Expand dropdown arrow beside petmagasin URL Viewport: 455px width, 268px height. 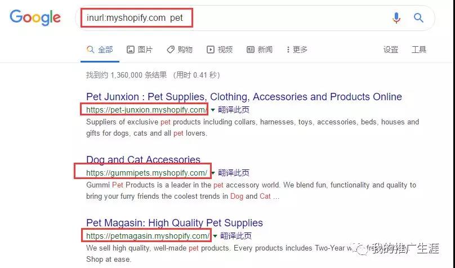215,236
